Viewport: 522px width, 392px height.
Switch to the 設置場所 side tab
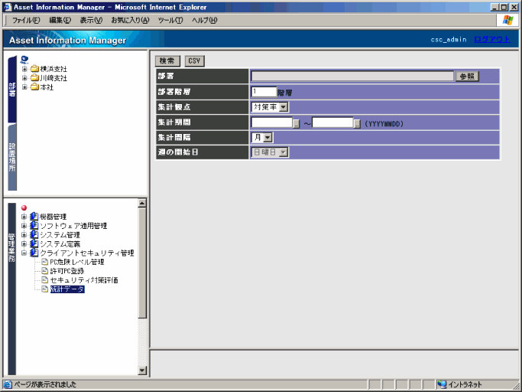[11, 165]
